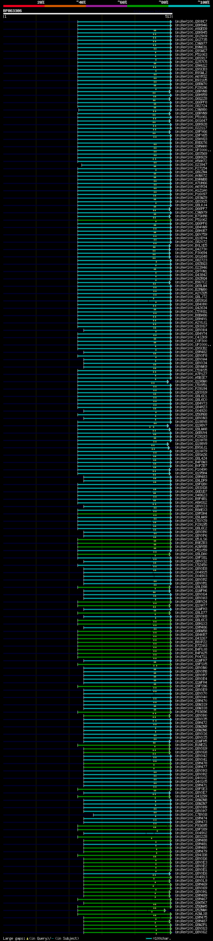Viewport: 213px width, 941px height.
Task: Select the UniRef100_Q198V8 label
Action: point(191,422)
